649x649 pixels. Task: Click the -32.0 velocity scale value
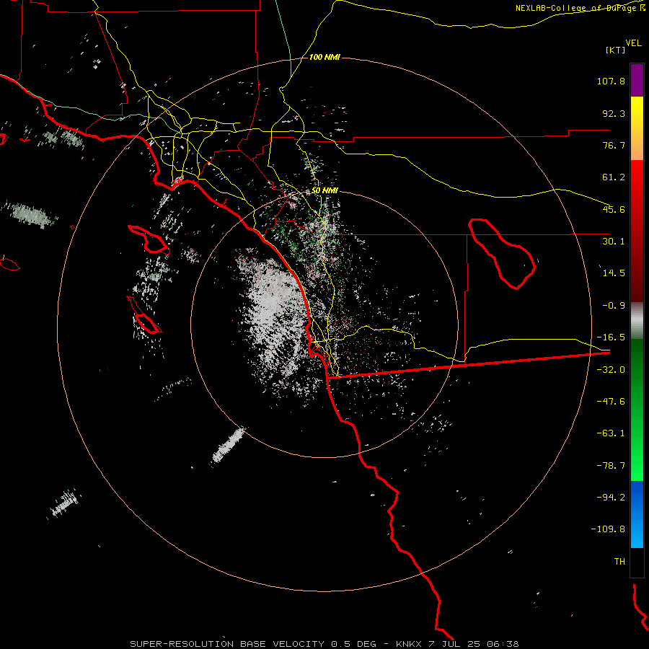coord(611,370)
